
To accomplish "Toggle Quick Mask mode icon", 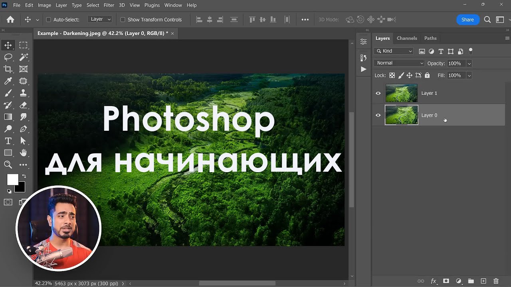I will click(8, 202).
